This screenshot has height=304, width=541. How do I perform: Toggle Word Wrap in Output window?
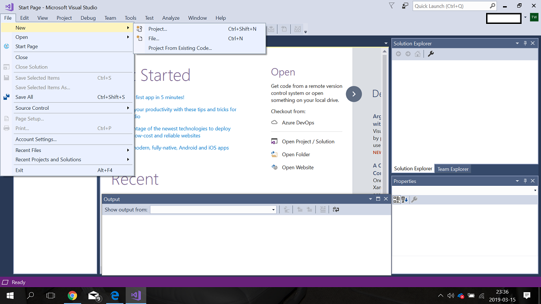pyautogui.click(x=336, y=210)
